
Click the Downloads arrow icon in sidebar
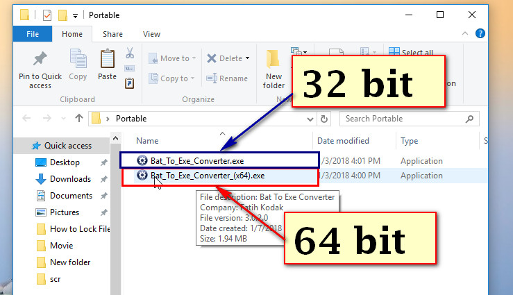coord(40,179)
